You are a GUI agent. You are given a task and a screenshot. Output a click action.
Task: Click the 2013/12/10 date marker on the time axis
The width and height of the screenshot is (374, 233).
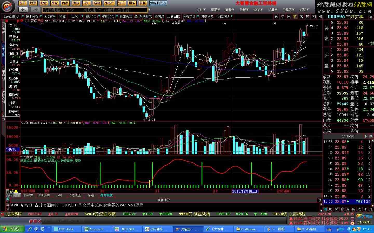tap(245, 191)
